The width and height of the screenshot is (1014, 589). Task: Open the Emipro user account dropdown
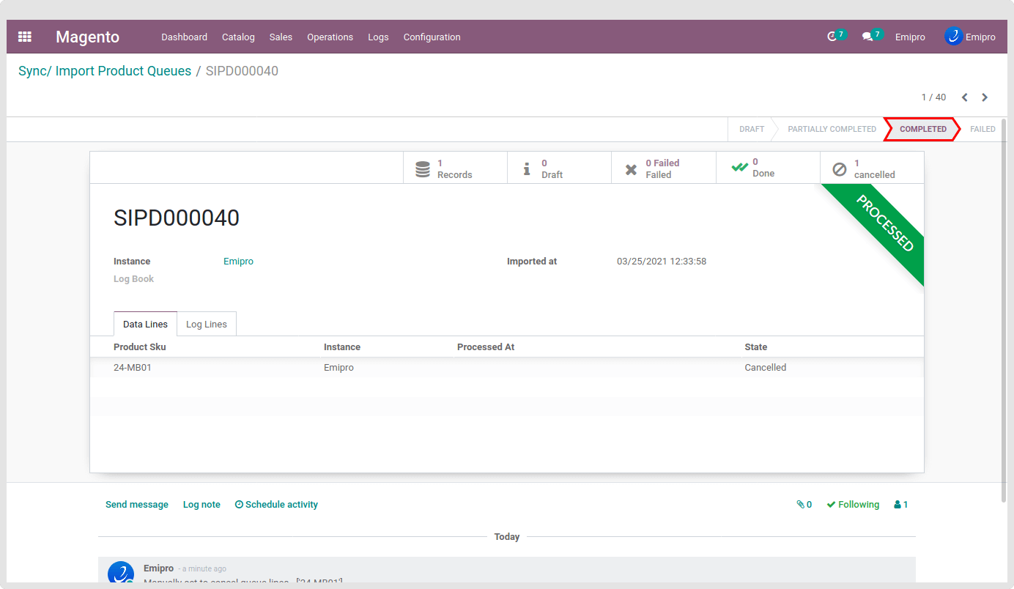[970, 37]
